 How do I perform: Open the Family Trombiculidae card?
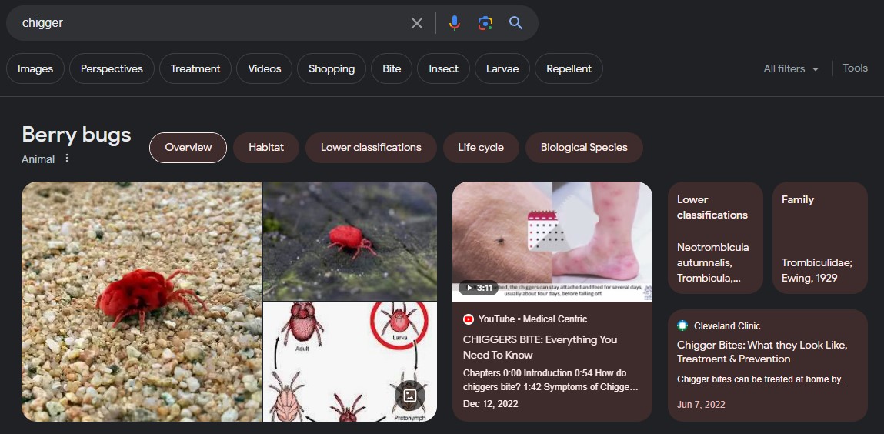[x=819, y=237]
